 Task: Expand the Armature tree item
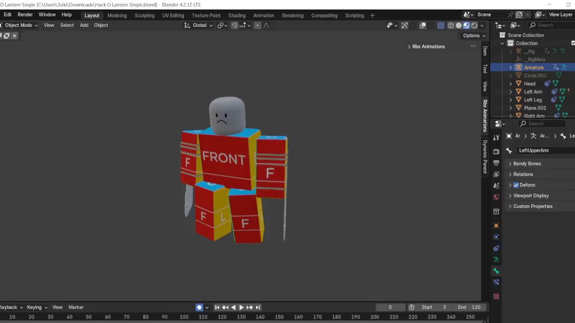tap(510, 67)
